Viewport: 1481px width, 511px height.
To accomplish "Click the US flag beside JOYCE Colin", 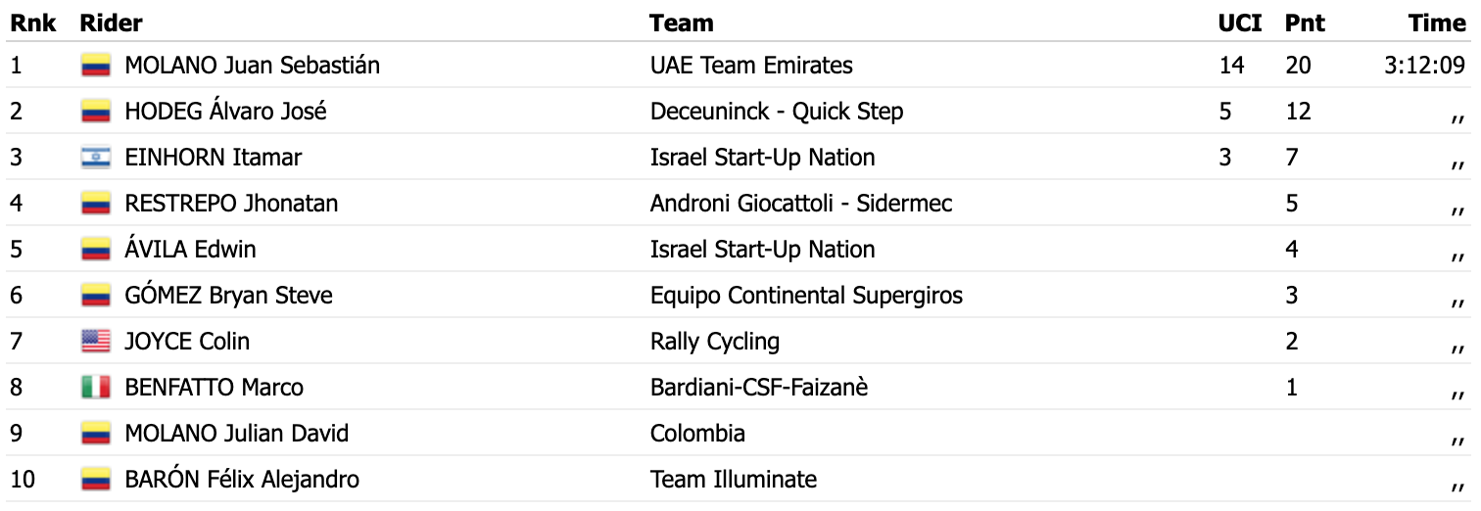I will point(95,342).
